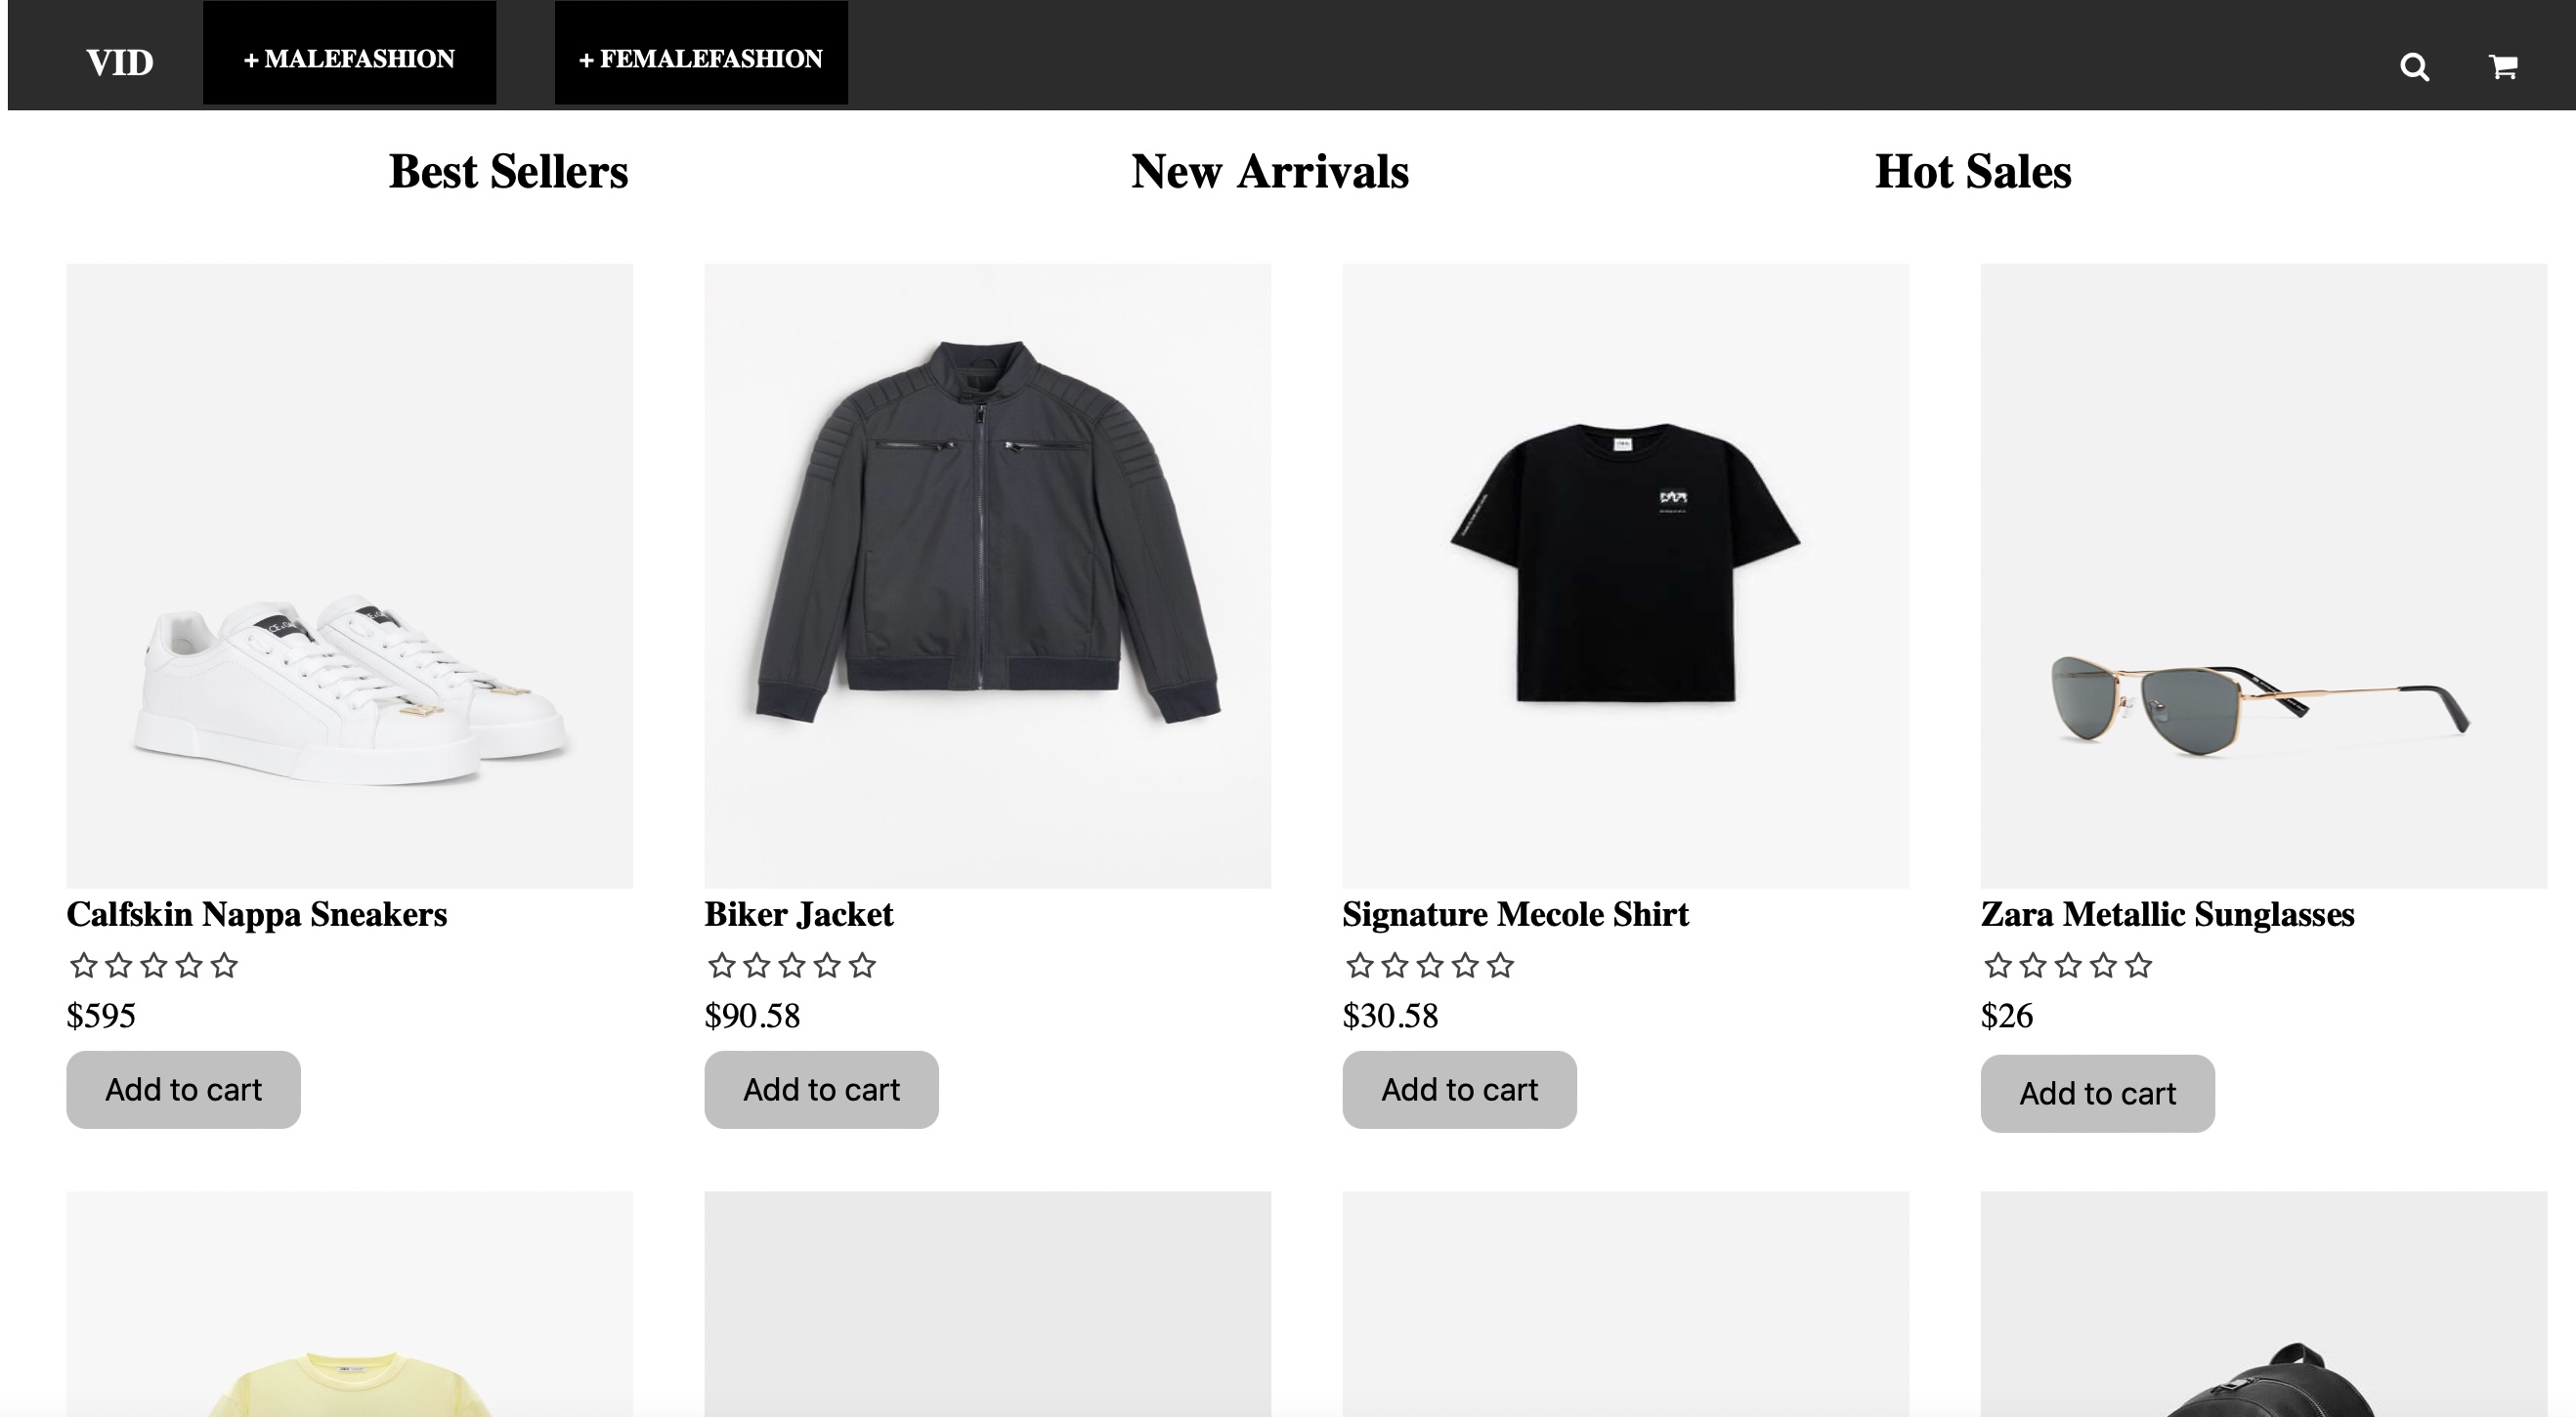Viewport: 2576px width, 1417px height.
Task: Rate Calfskin Nappa Sneakers five stars
Action: (x=225, y=965)
